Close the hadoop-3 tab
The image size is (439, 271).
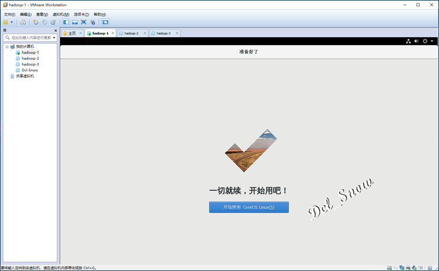(177, 33)
